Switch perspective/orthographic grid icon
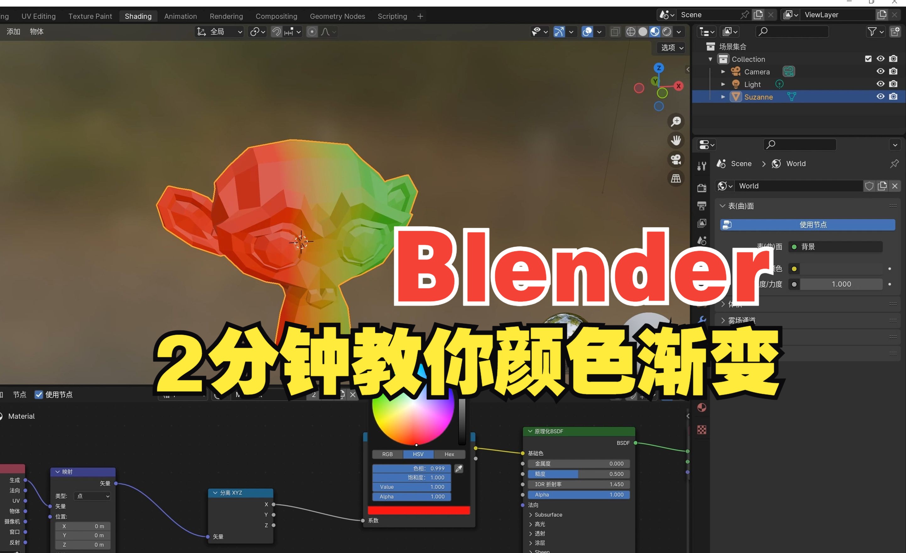Viewport: 906px width, 553px height. 676,179
